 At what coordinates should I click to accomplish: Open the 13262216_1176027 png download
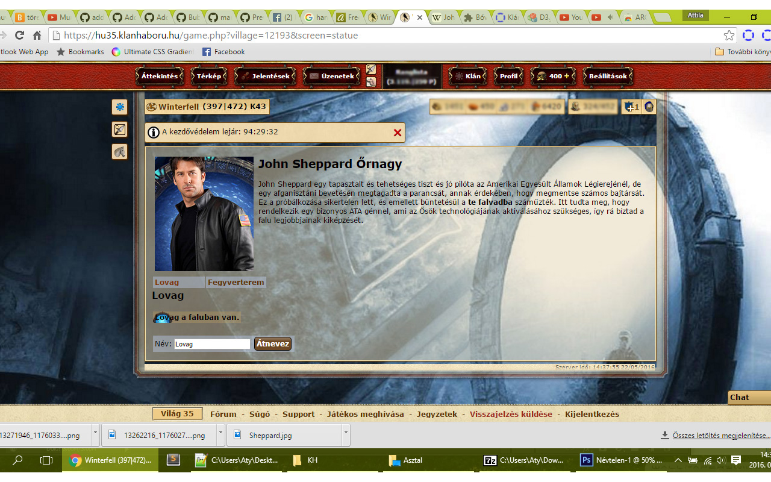coord(159,434)
